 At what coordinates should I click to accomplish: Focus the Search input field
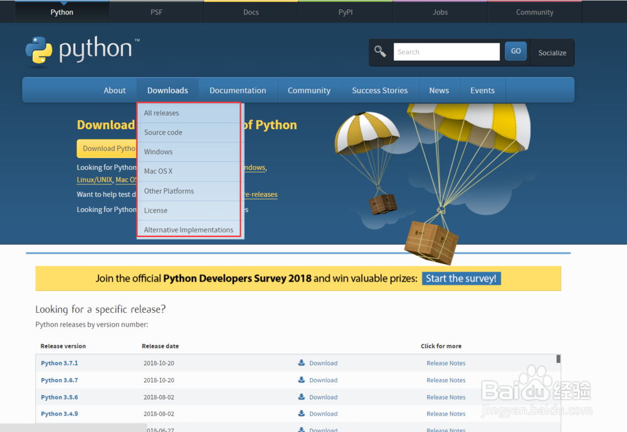pyautogui.click(x=446, y=51)
